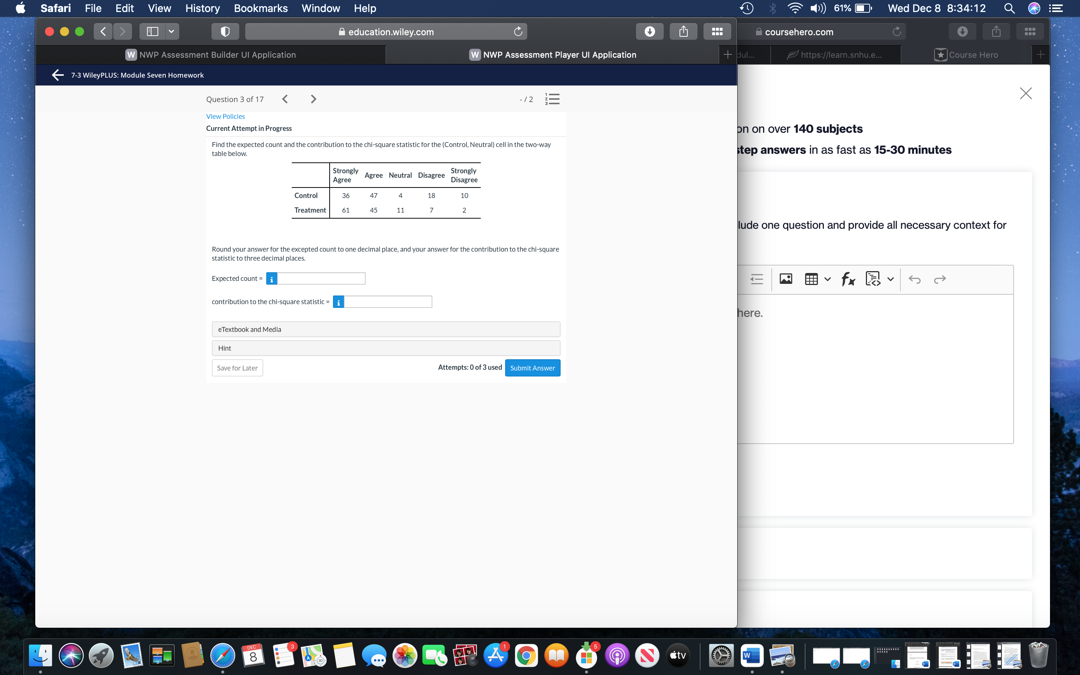Go to next question arrow
The image size is (1080, 675).
click(x=313, y=99)
